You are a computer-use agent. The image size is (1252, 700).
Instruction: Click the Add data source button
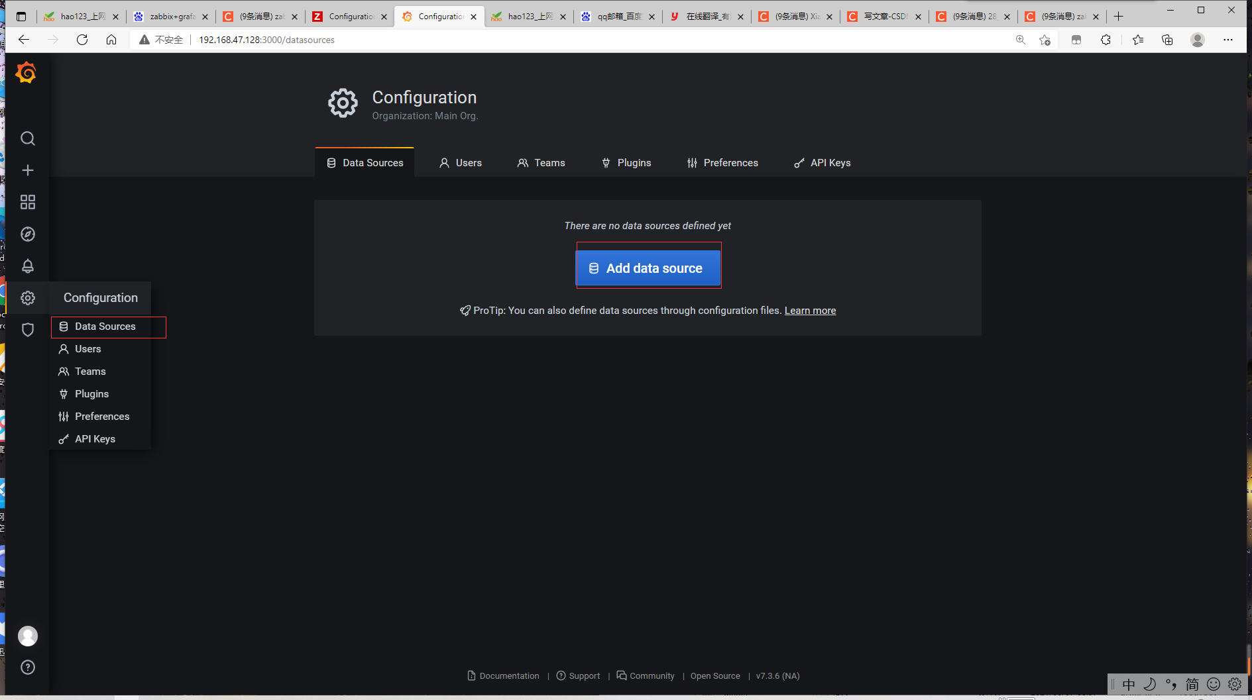coord(648,268)
